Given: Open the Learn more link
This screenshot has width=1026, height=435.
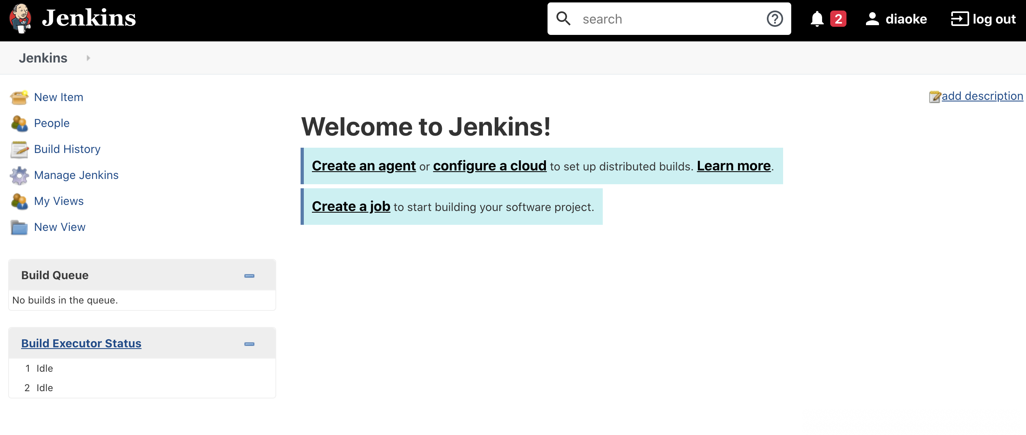Looking at the screenshot, I should click(x=734, y=166).
